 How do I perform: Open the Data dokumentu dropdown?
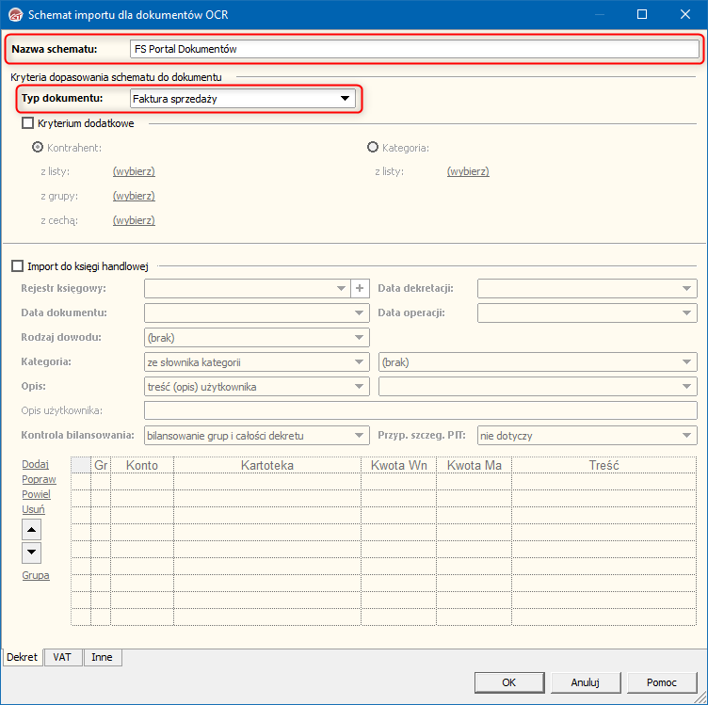[256, 312]
